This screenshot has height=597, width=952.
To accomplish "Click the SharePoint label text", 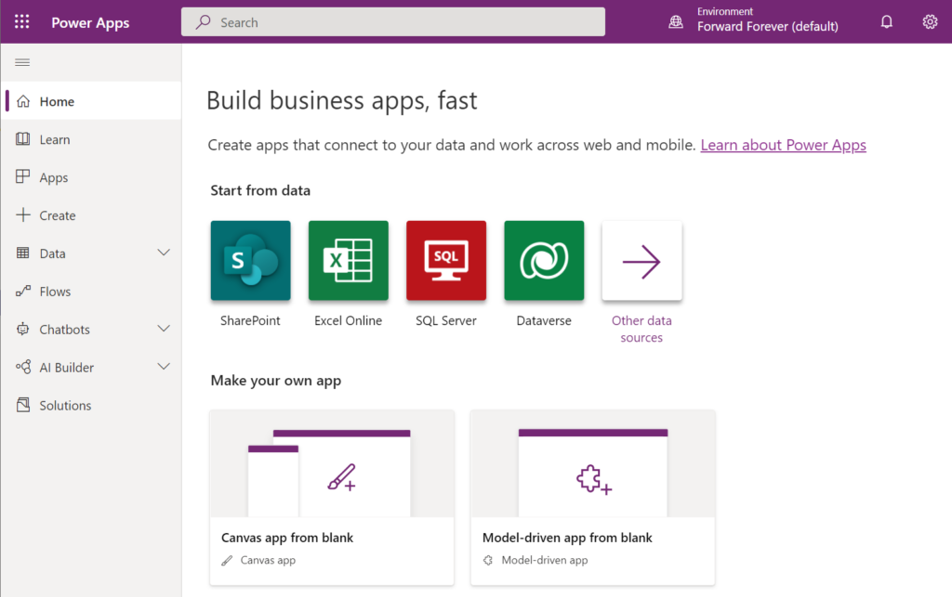I will [x=250, y=320].
